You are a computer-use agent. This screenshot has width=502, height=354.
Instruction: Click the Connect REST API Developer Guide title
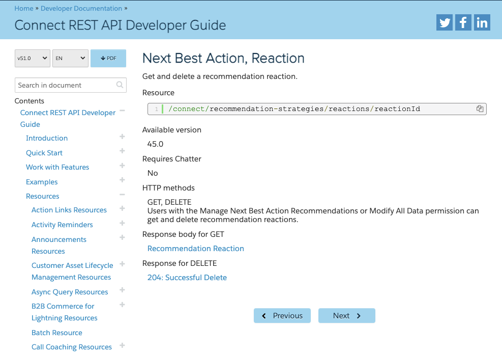point(120,25)
